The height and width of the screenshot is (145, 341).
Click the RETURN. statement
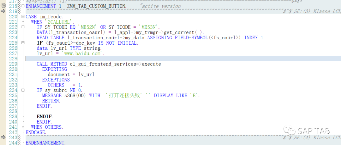51,101
